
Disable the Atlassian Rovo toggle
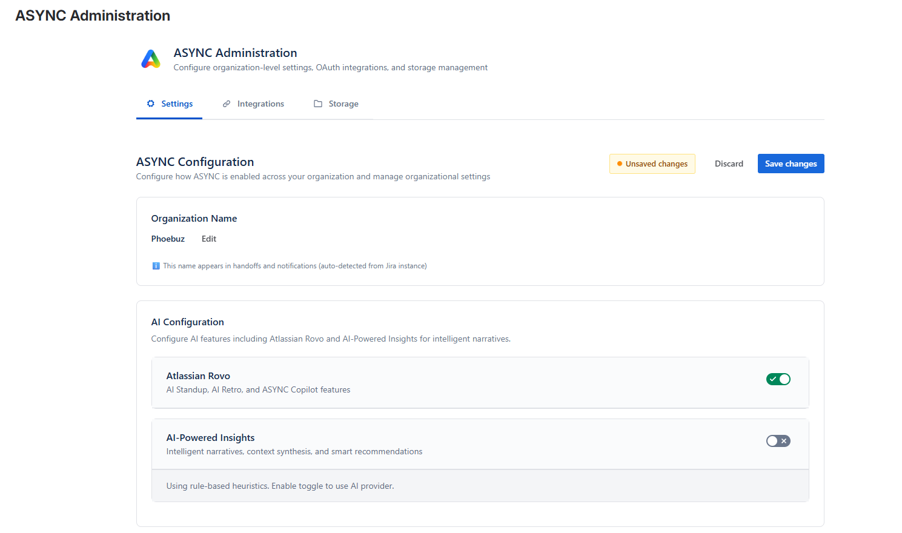[x=778, y=379]
